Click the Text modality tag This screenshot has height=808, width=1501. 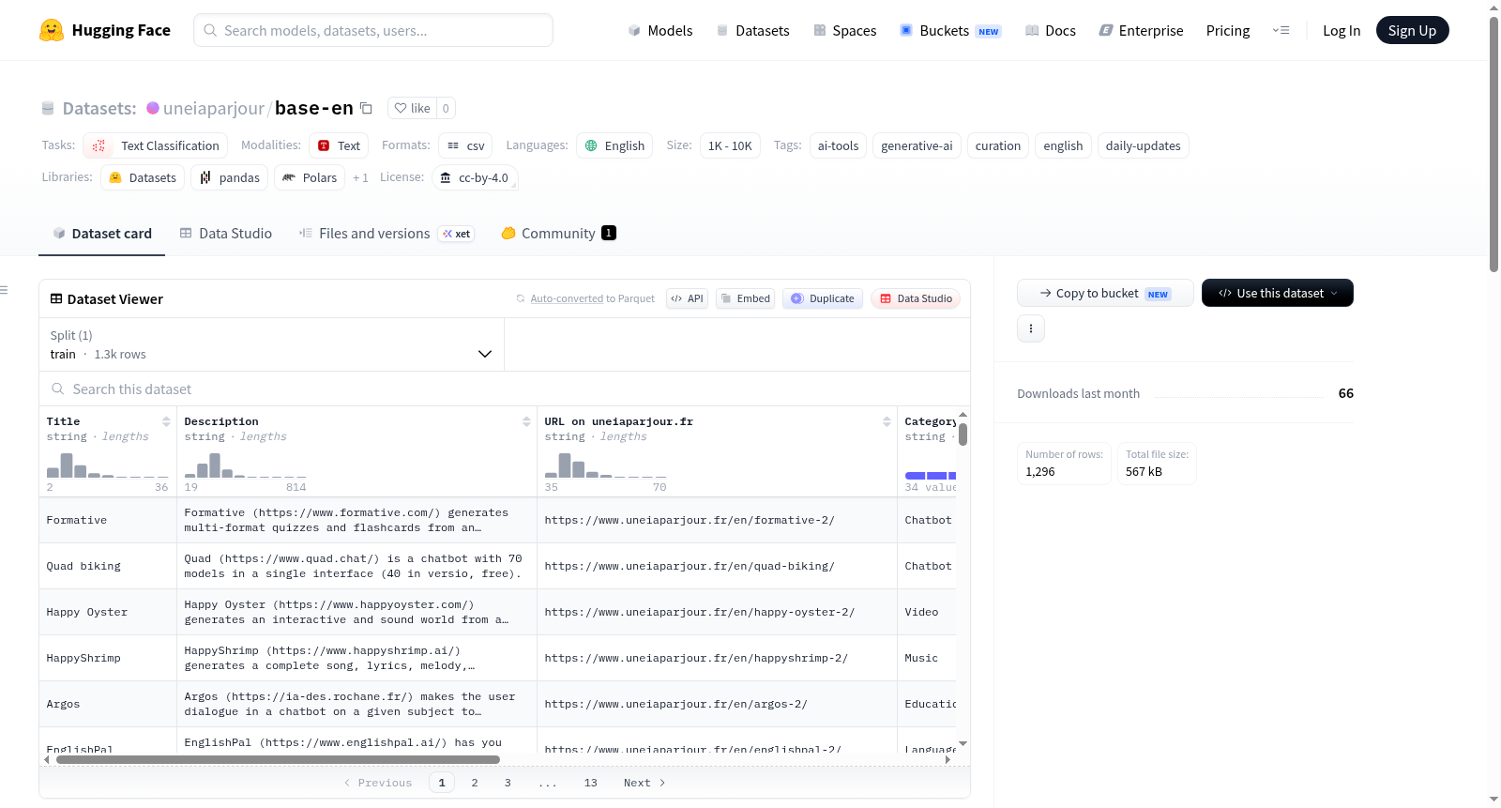pyautogui.click(x=339, y=145)
